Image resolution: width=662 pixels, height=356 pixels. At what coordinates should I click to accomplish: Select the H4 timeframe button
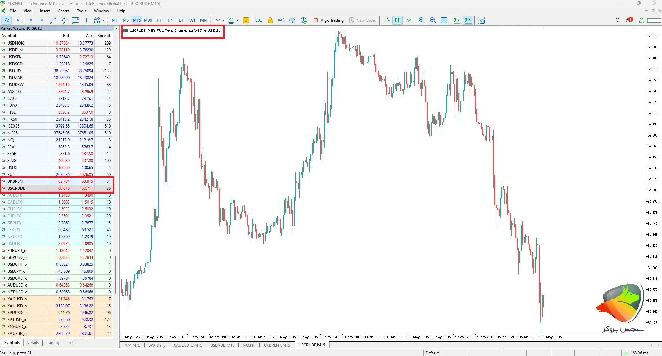(170, 20)
